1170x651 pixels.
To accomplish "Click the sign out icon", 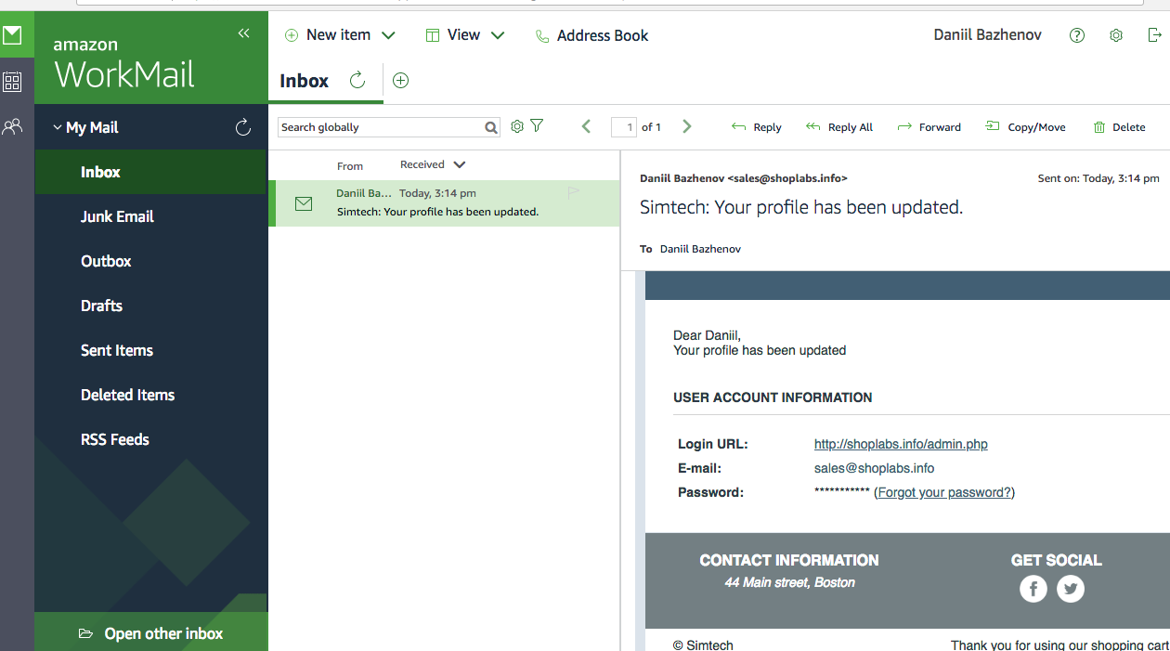I will [1154, 35].
